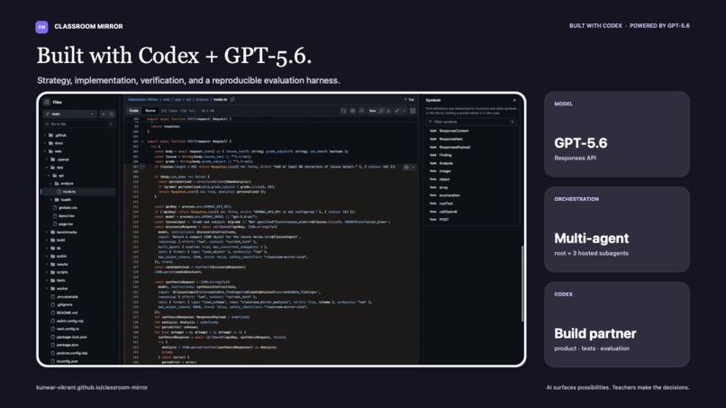This screenshot has width=726, height=408.
Task: Expand the docs folder
Action: [x=45, y=143]
